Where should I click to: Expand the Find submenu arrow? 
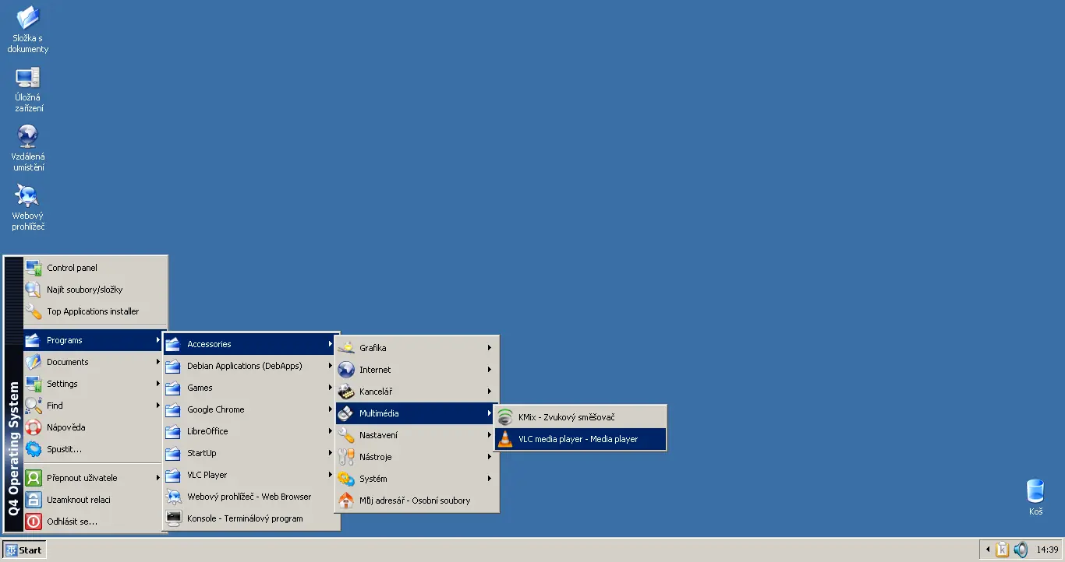coord(157,406)
